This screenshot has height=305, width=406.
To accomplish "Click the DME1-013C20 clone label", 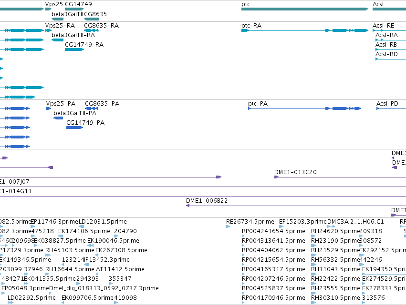I will pyautogui.click(x=295, y=172).
